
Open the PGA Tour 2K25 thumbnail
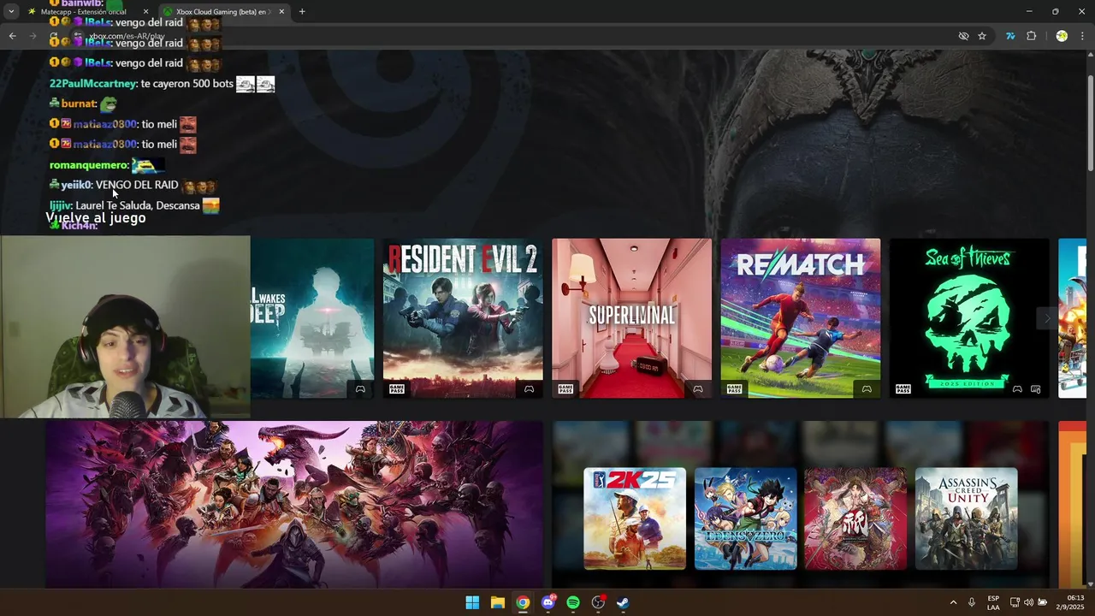[635, 518]
